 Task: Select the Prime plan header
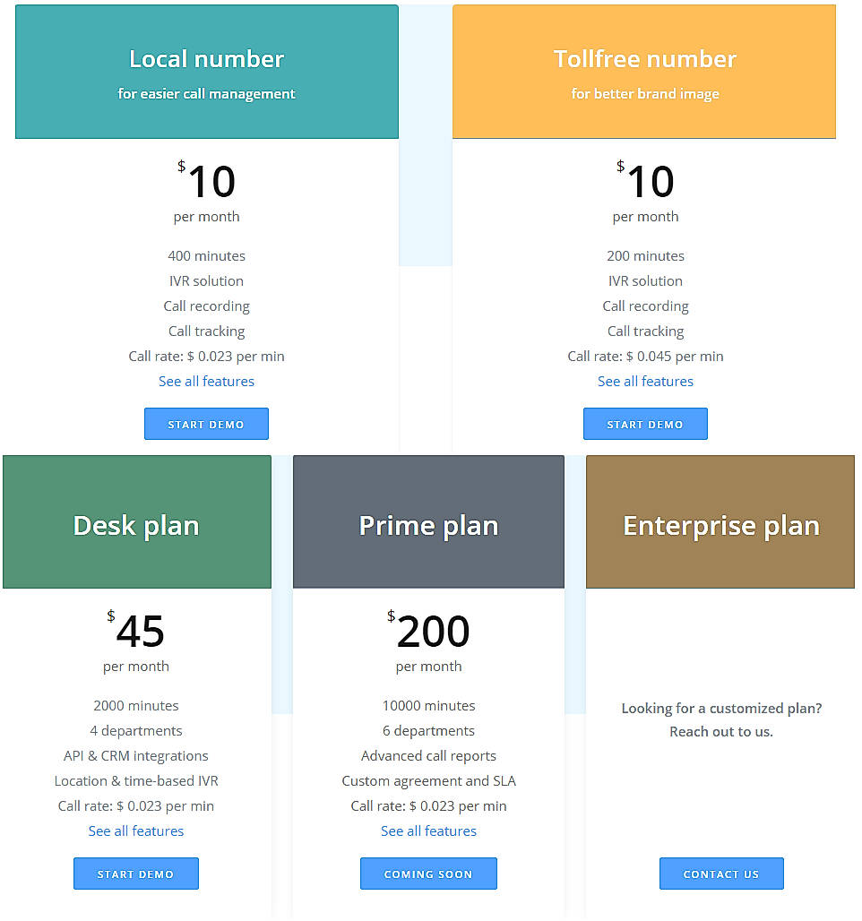pyautogui.click(x=428, y=526)
